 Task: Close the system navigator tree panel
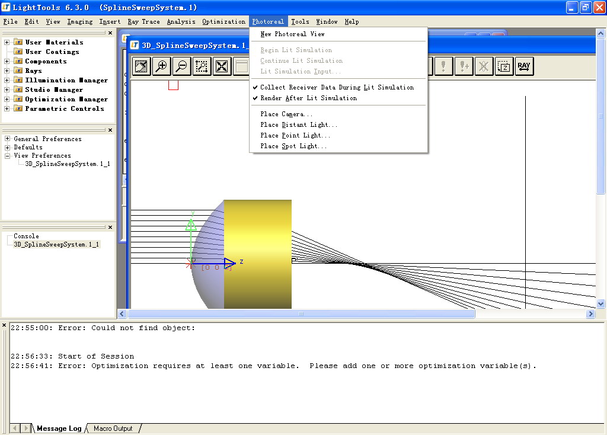click(110, 33)
